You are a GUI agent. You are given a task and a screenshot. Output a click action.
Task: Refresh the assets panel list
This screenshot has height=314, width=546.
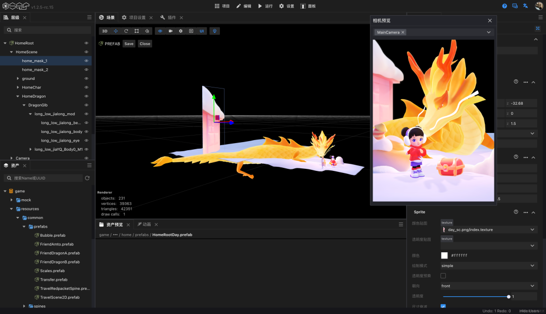click(87, 178)
